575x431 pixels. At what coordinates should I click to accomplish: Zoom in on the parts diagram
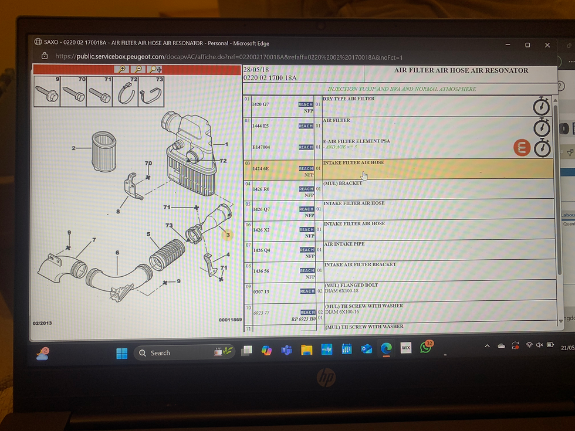point(121,69)
